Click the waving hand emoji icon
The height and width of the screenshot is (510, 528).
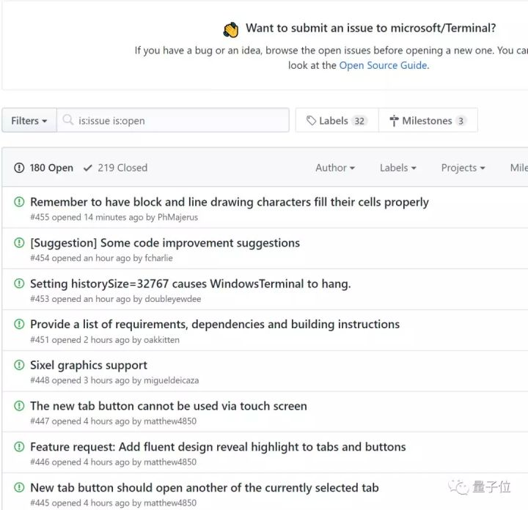coord(231,30)
